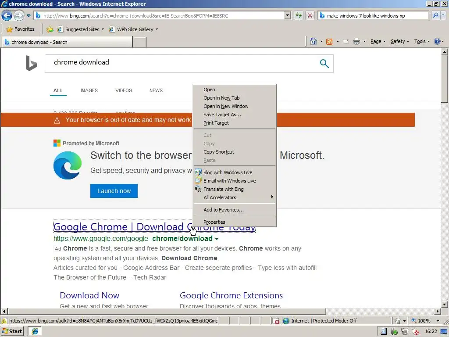Select the ALL results tab
The height and width of the screenshot is (337, 449).
58,90
